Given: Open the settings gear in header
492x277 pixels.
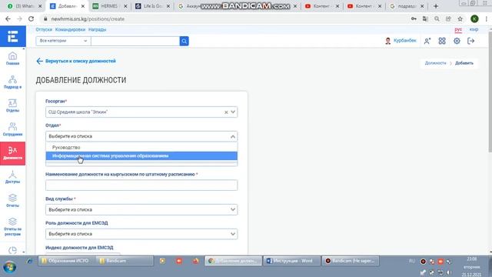Looking at the screenshot, I should [457, 41].
